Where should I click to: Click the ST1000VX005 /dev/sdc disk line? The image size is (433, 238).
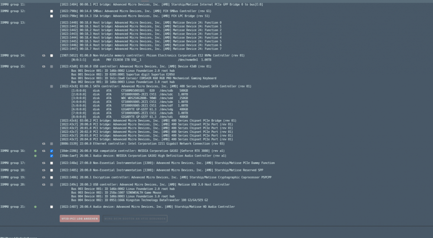coord(129,94)
